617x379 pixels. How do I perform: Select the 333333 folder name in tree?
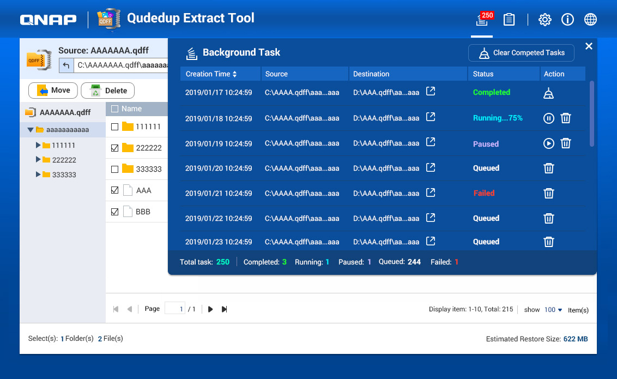coord(64,175)
